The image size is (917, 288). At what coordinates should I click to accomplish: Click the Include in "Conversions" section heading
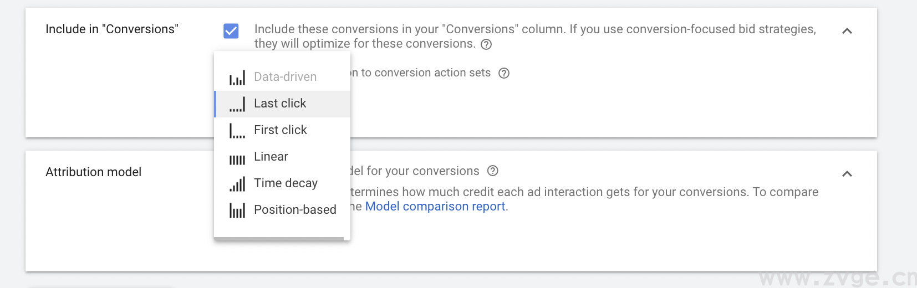[112, 29]
